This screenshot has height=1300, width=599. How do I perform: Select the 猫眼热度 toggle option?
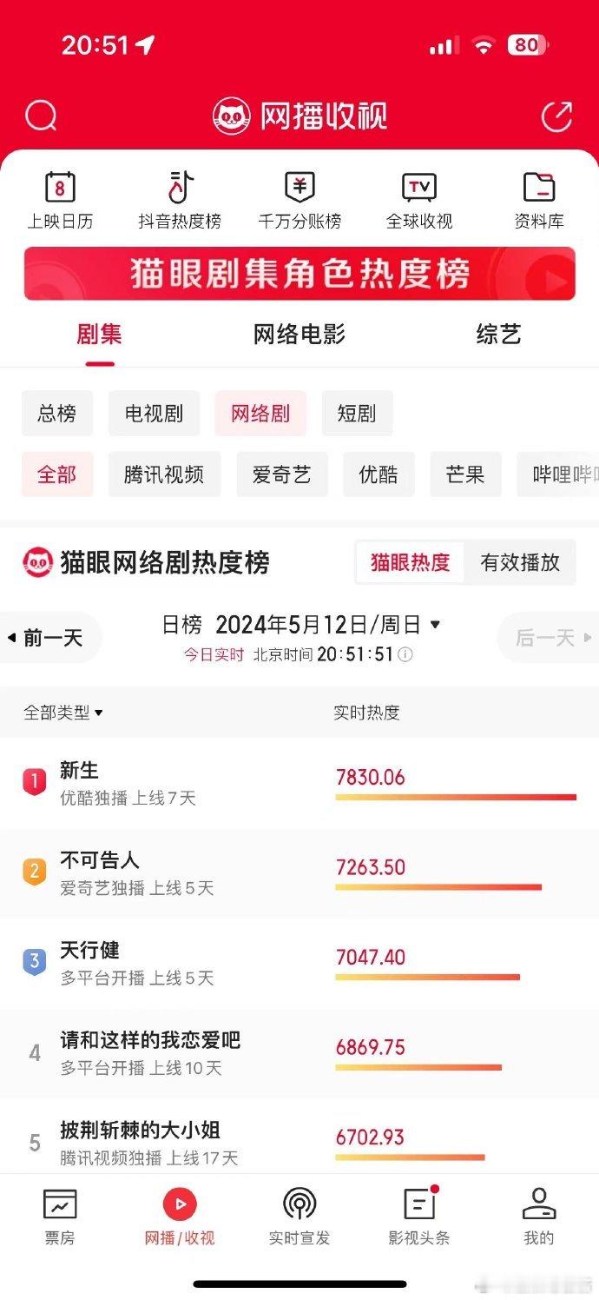411,562
